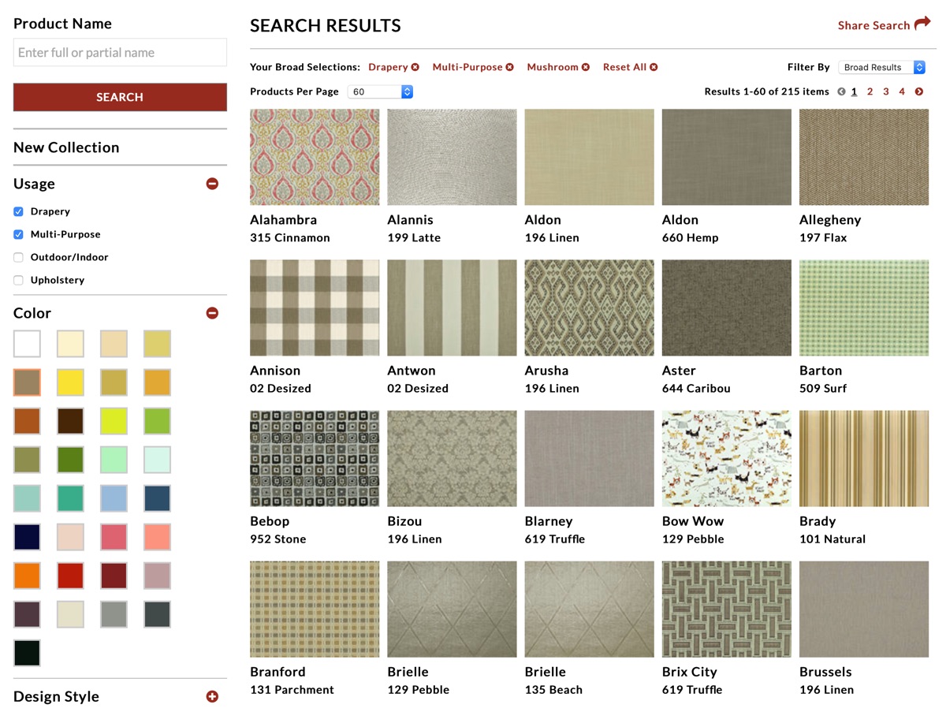This screenshot has width=946, height=712.
Task: Click the Product Name input field
Action: pyautogui.click(x=120, y=53)
